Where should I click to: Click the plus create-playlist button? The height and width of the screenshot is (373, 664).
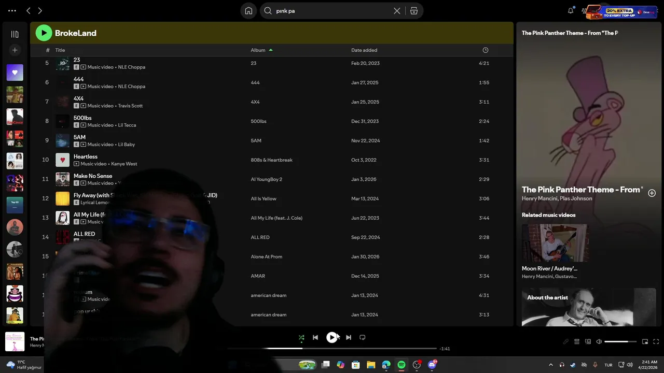(15, 50)
